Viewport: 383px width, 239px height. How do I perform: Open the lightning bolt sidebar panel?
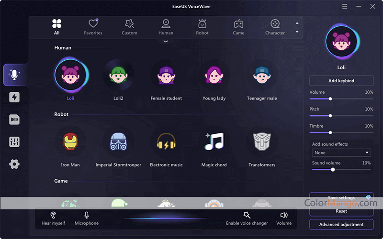(14, 97)
